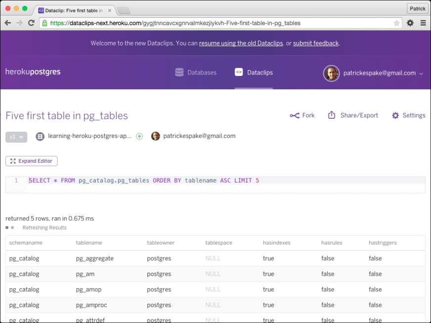Select the Dataclip browser tab
This screenshot has width=431, height=323.
click(x=74, y=10)
